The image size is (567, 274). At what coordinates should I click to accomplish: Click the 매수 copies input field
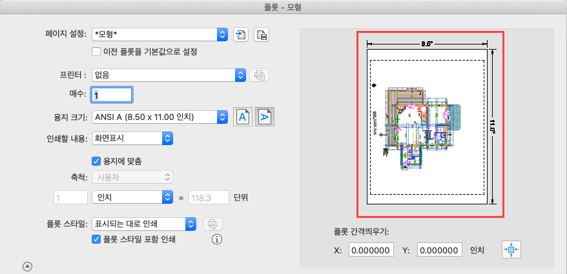[x=112, y=95]
